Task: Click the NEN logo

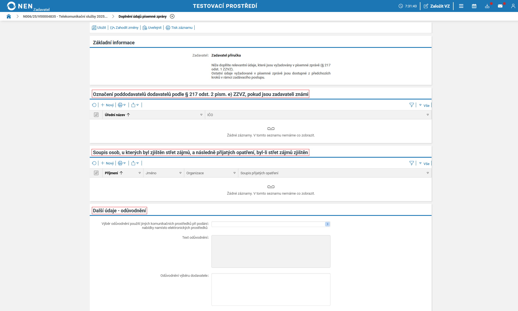Action: [20, 6]
